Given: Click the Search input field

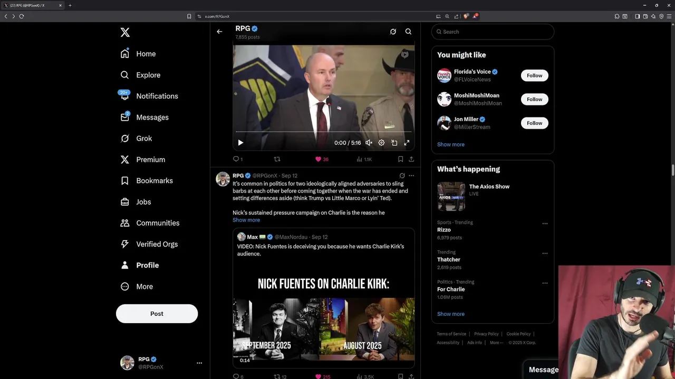Looking at the screenshot, I should 493,32.
